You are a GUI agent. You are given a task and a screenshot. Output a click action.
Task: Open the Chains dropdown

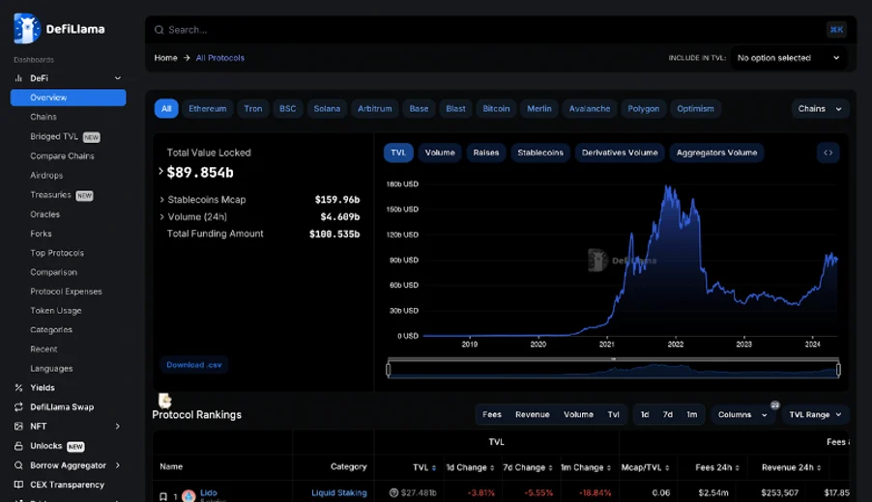coord(820,109)
